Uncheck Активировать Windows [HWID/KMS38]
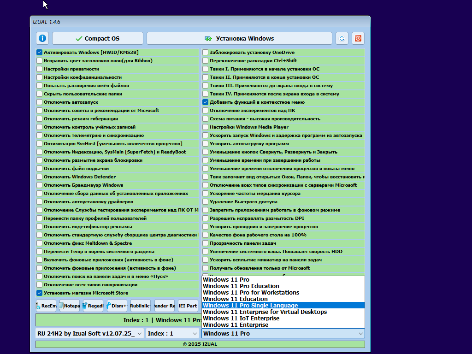The image size is (472, 354). (40, 53)
